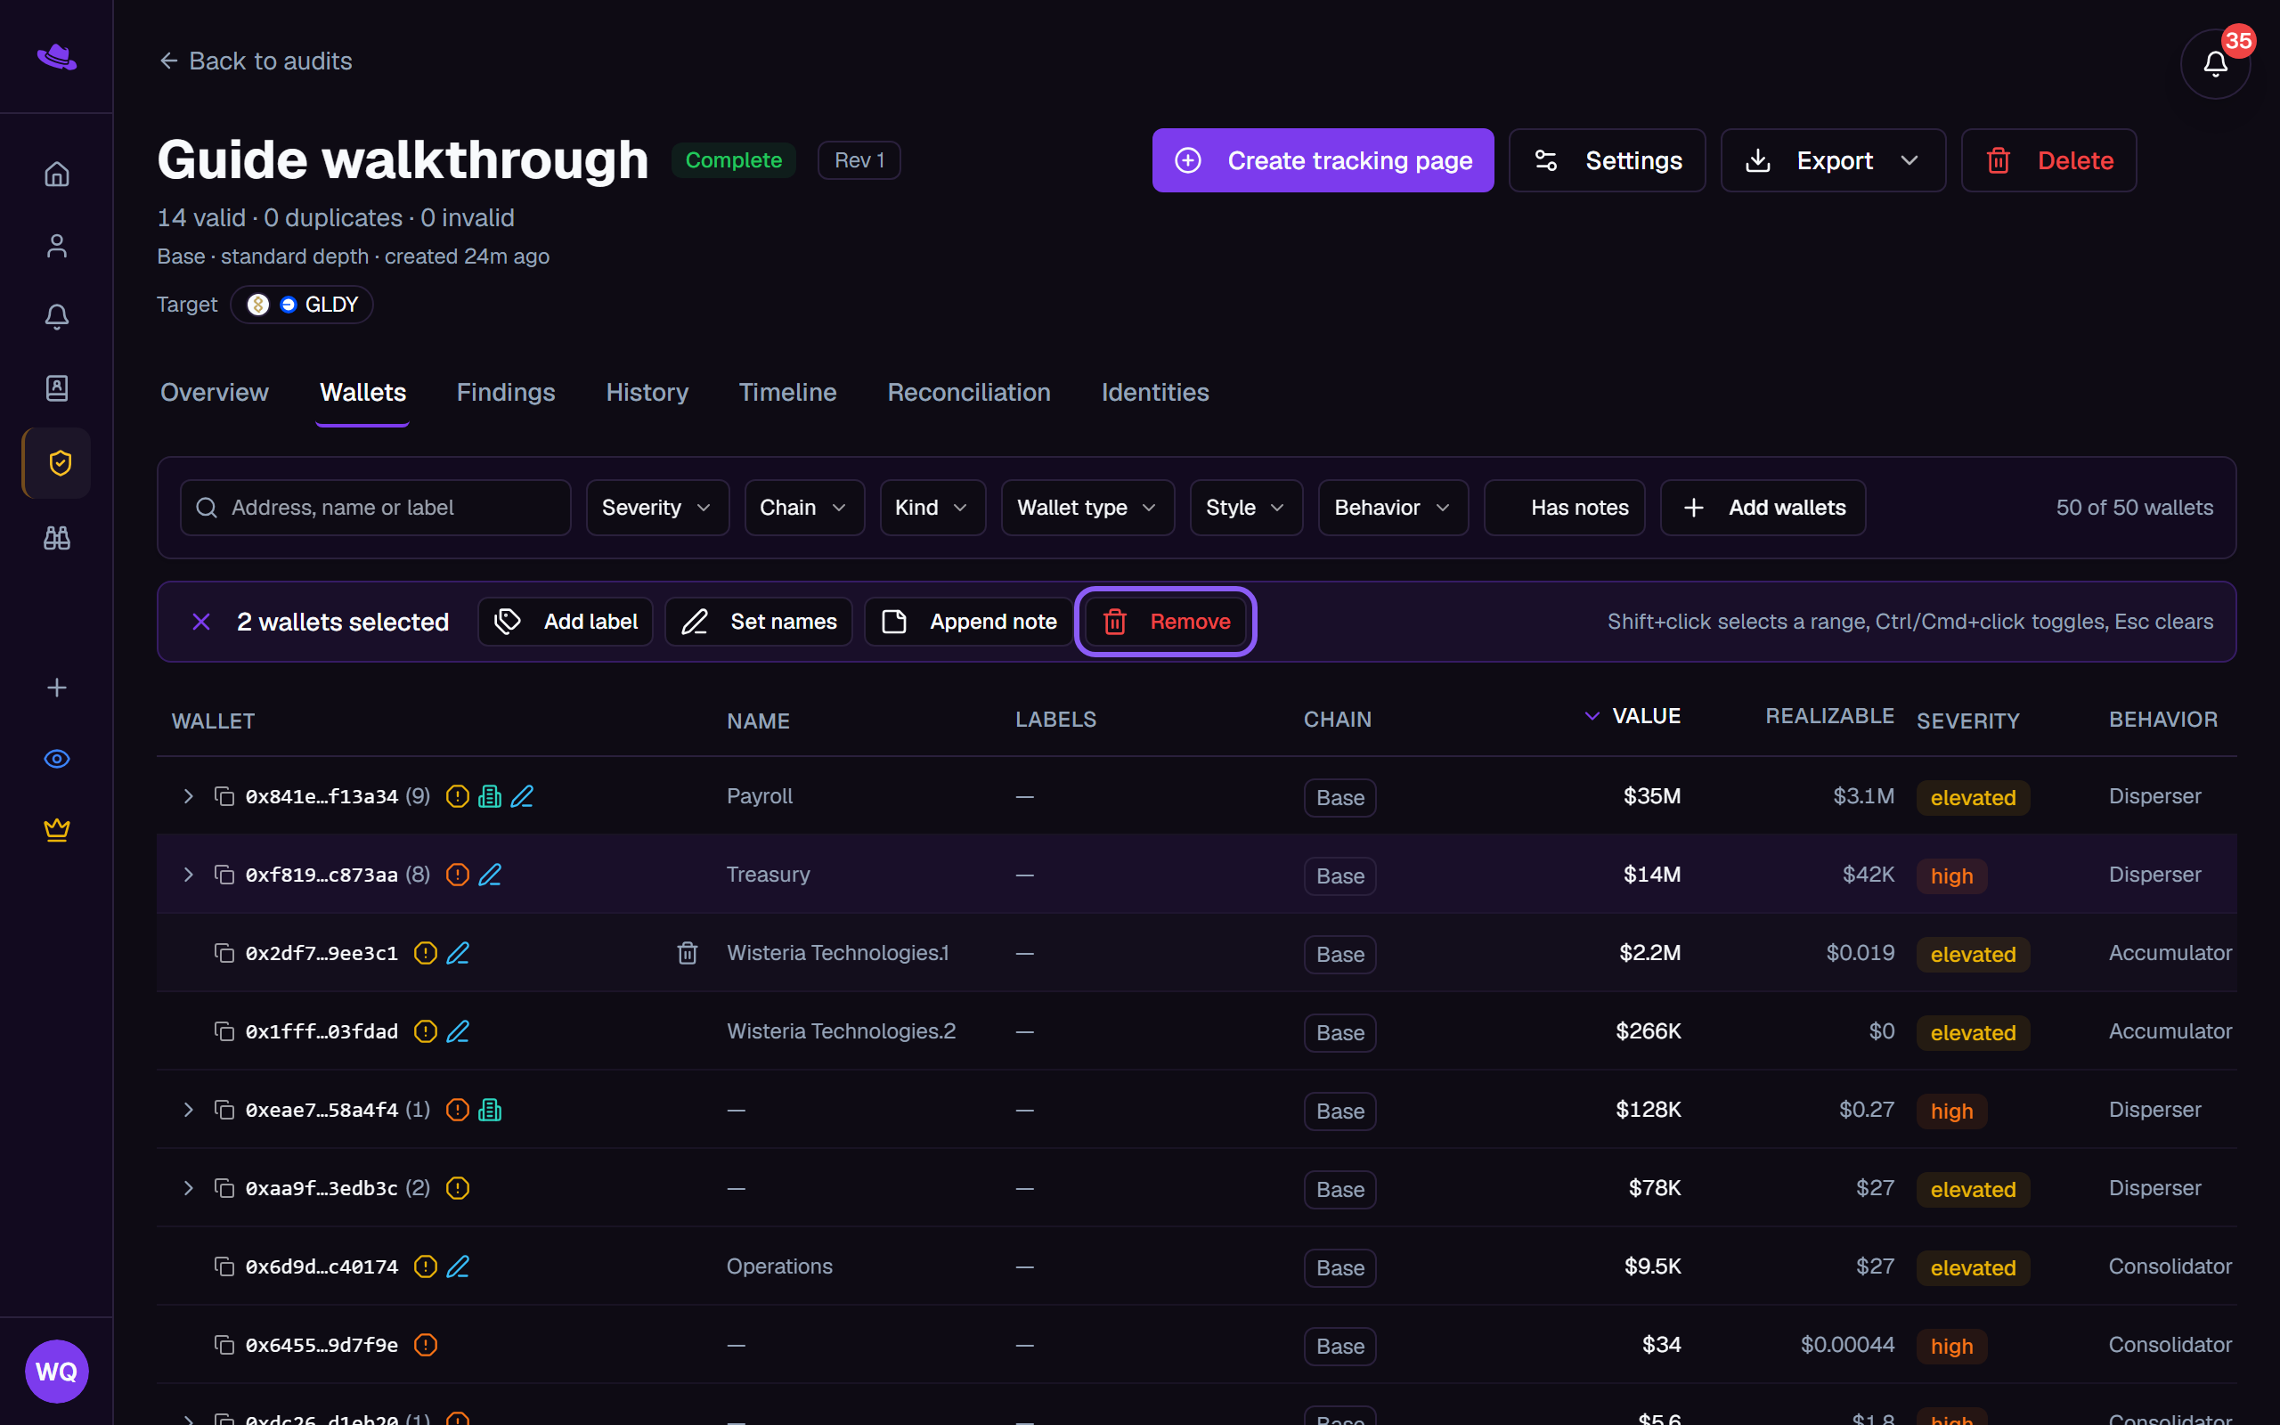Open the Kind filter dropdown
This screenshot has width=2280, height=1425.
point(932,508)
